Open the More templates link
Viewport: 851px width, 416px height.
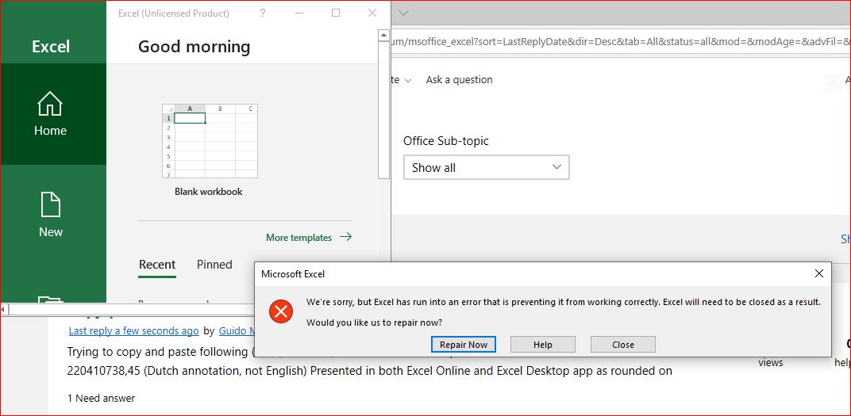(x=309, y=237)
